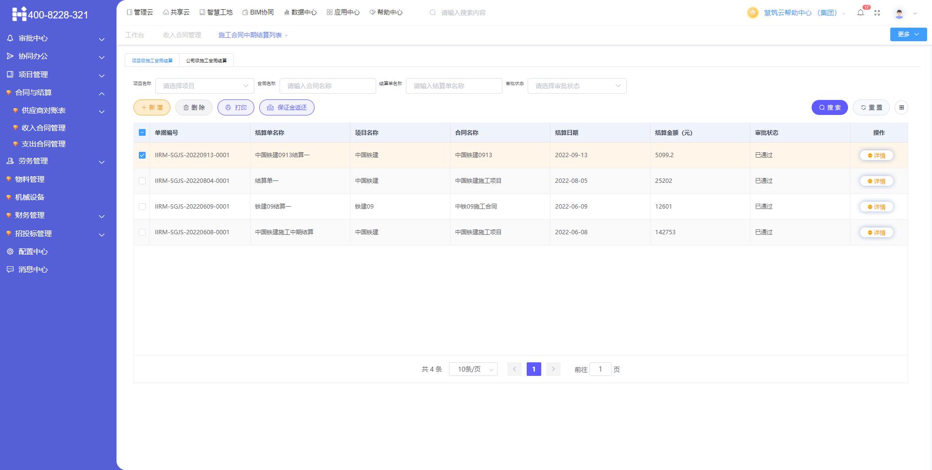Open the 请选择项目 dropdown

205,86
